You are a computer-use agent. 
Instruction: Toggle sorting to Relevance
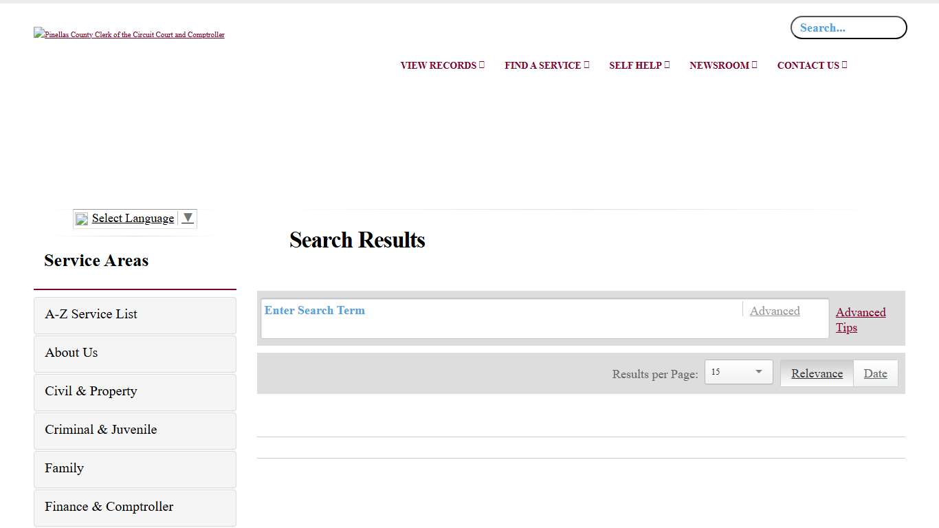pyautogui.click(x=817, y=373)
